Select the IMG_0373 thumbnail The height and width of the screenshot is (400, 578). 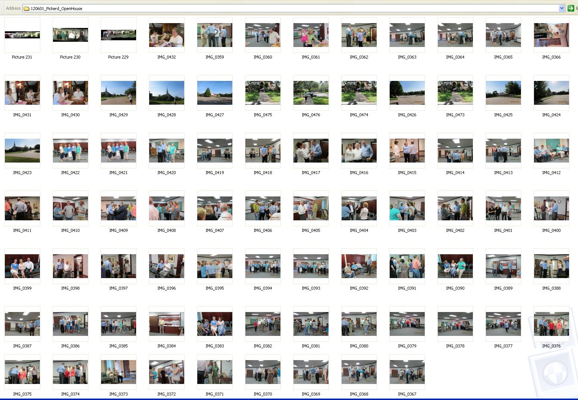[x=119, y=372]
